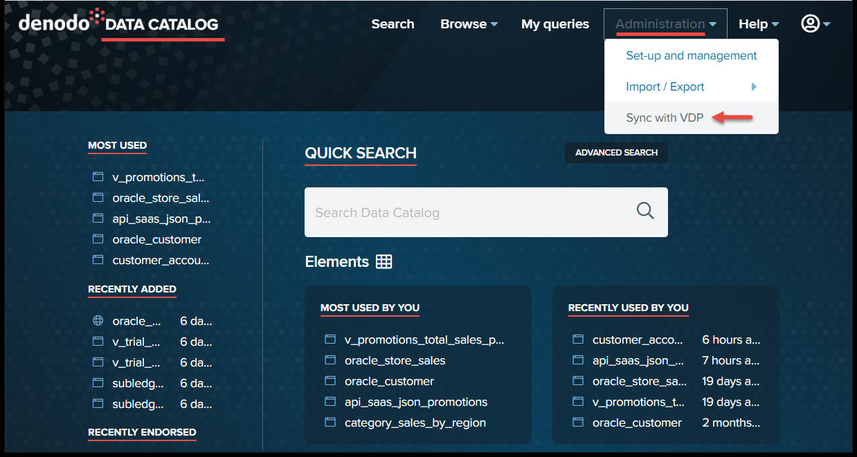The height and width of the screenshot is (457, 857).
Task: Click view icon beside api_saas_json_promotions
Action: (330, 402)
